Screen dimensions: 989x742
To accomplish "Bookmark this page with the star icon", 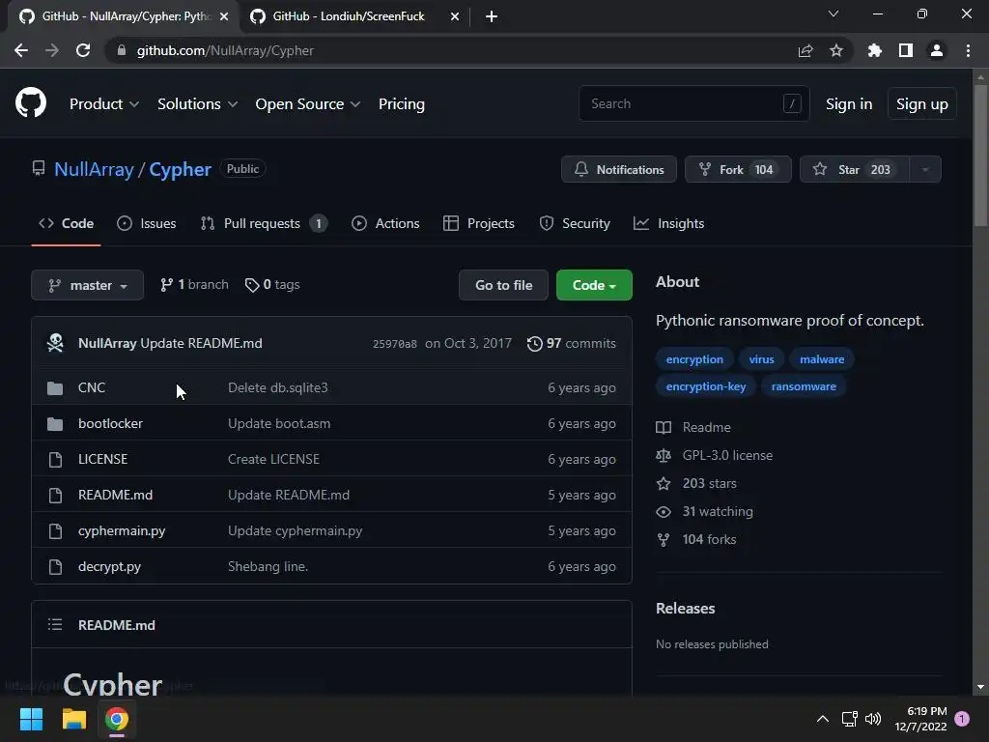I will click(x=836, y=50).
